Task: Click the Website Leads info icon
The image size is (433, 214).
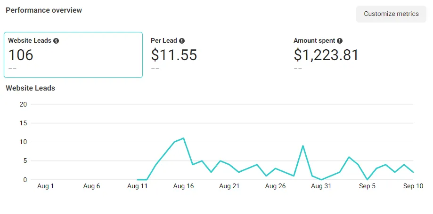Action: pos(56,41)
